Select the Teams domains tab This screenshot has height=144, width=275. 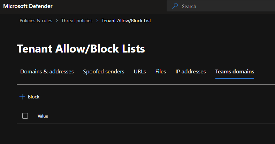tap(235, 72)
